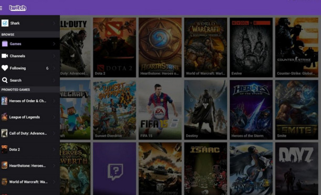Click the League of Legends sidebar icon

coord(4,117)
